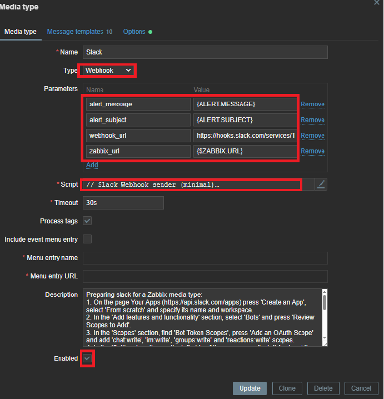Remove the alert_subject parameter
The height and width of the screenshot is (399, 384).
[312, 120]
